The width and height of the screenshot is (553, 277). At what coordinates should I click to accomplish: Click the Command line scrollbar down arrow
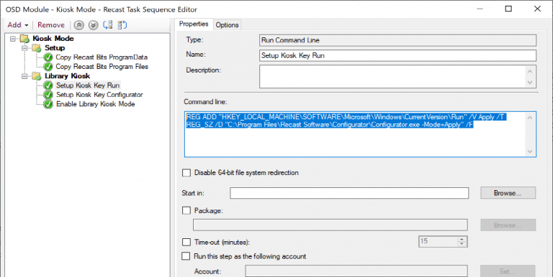pos(530,151)
